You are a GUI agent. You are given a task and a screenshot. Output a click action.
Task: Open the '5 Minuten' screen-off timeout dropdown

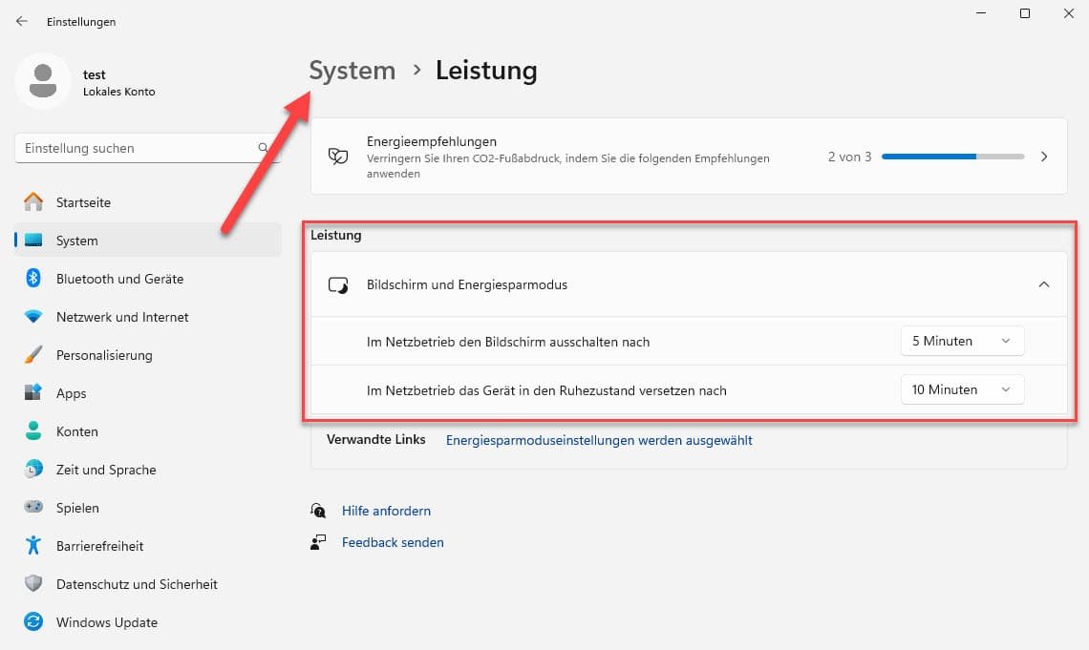point(962,341)
